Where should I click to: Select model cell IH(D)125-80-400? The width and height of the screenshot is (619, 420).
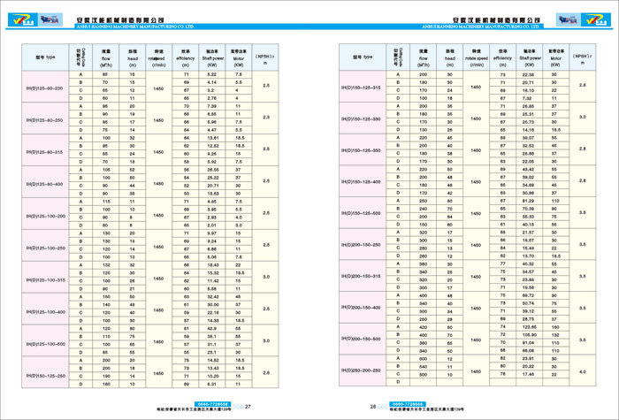coord(45,181)
